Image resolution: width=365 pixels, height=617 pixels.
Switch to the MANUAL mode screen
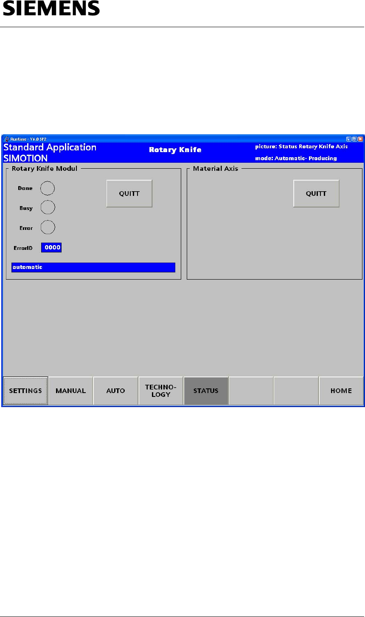coord(70,391)
